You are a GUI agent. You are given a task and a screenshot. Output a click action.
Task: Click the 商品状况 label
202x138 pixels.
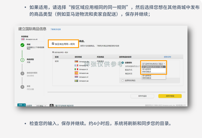tap(128, 74)
